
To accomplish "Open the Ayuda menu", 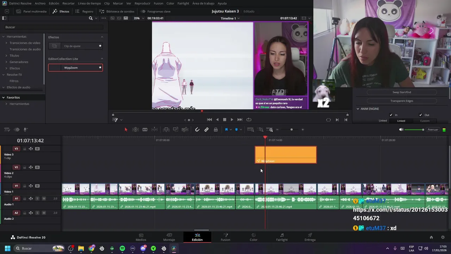I will tap(222, 3).
